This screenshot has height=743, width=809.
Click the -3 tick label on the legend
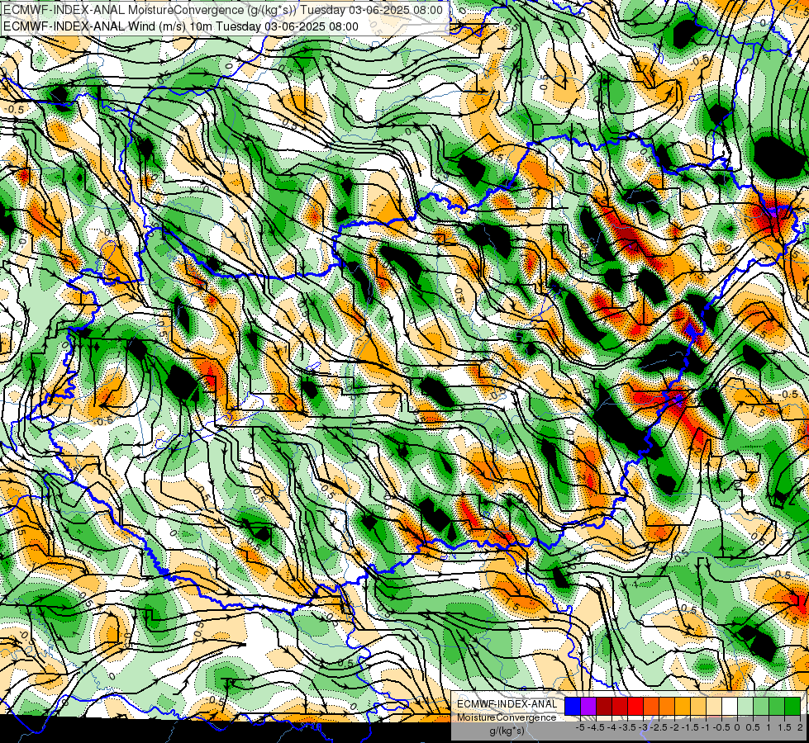coord(644,727)
